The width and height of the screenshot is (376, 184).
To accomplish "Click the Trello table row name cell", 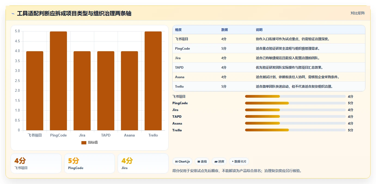I will pyautogui.click(x=179, y=87).
